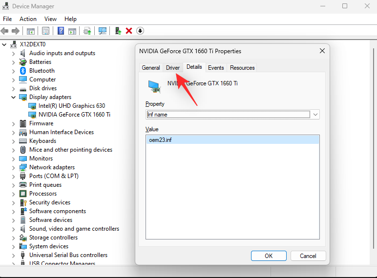Click the Scan for hardware changes icon
This screenshot has width=377, height=278.
(103, 31)
